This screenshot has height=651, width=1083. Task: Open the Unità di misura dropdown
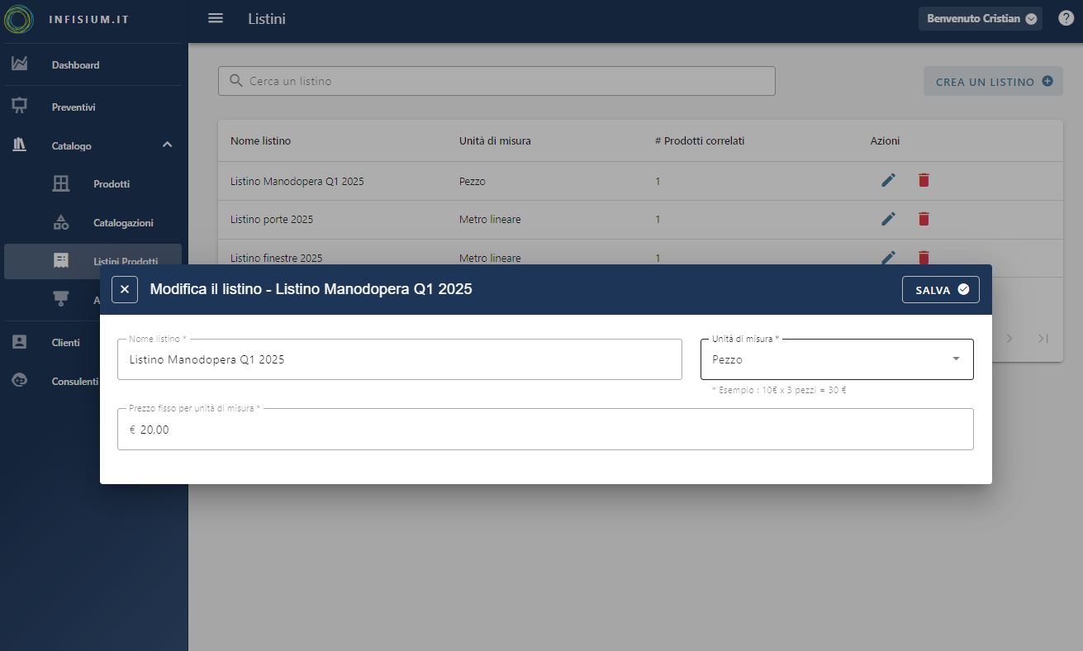click(836, 359)
